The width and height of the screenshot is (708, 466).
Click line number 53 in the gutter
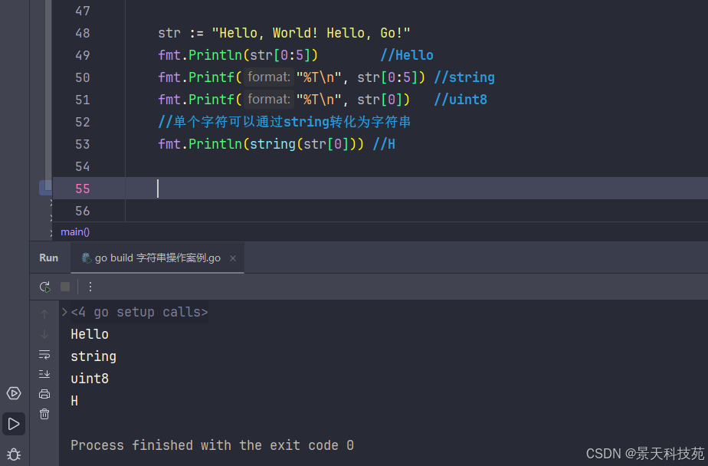(82, 144)
